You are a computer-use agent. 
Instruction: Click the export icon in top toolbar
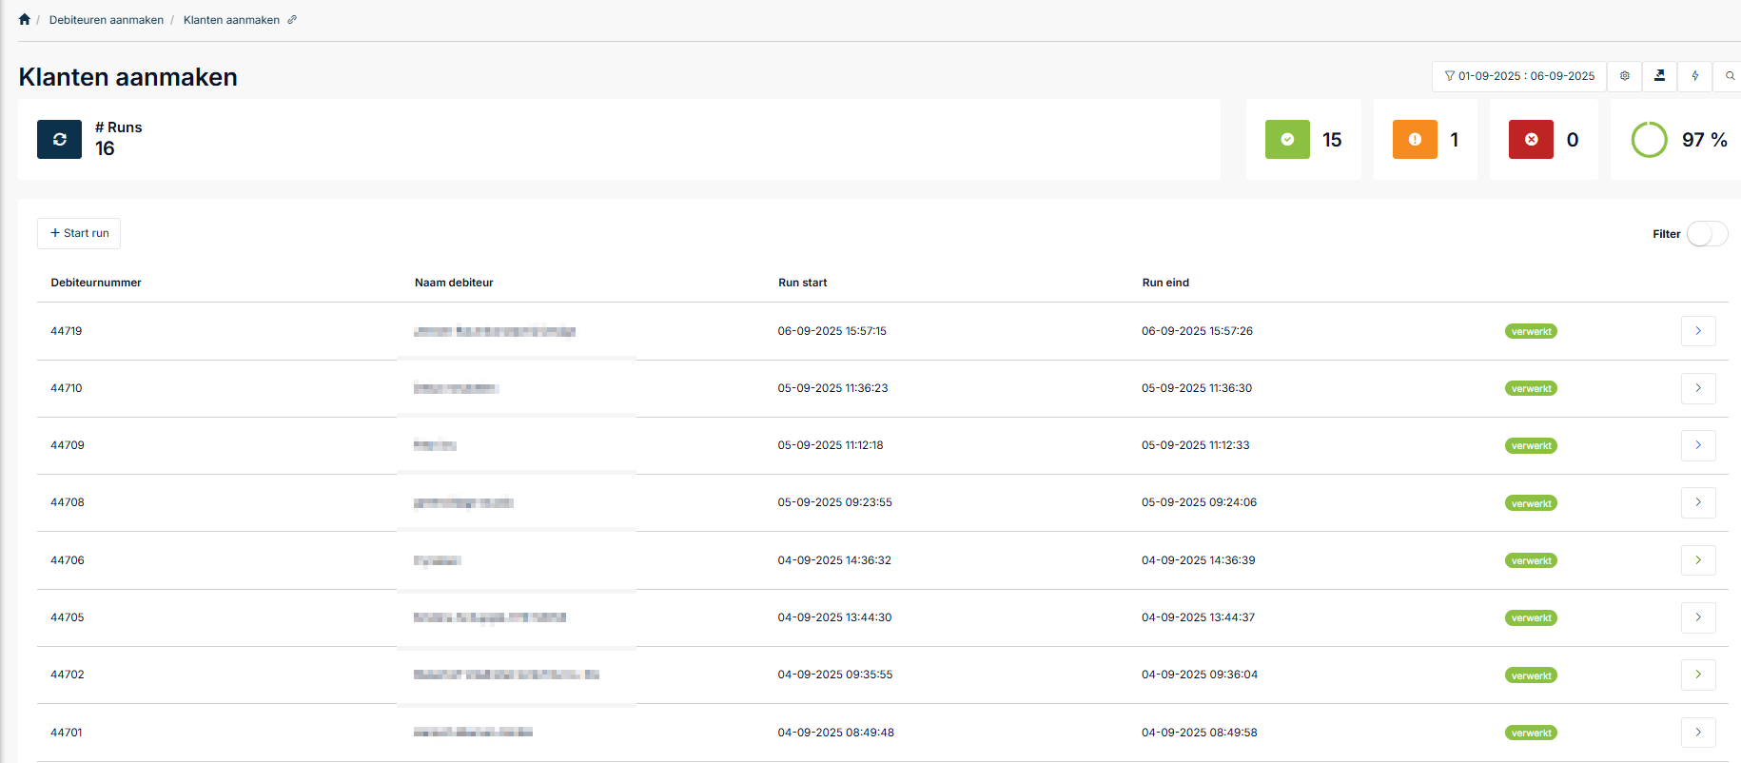pyautogui.click(x=1660, y=76)
